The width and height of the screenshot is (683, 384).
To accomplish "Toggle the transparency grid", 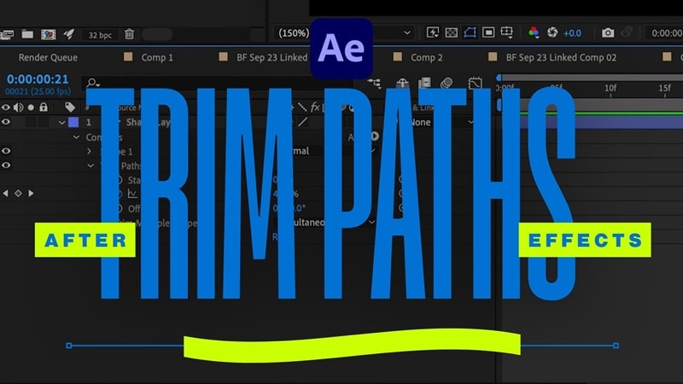I will tap(452, 32).
